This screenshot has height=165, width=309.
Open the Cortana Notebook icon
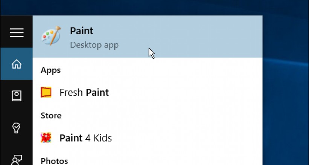tap(17, 96)
